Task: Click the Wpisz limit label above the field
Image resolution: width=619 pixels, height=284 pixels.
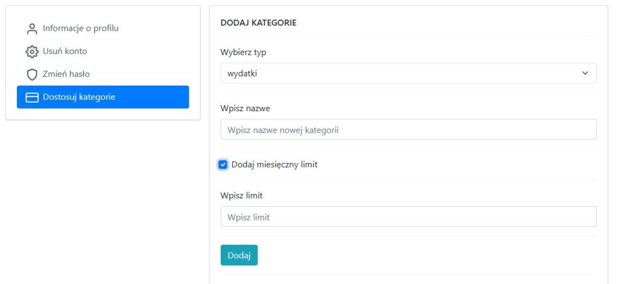Action: (x=241, y=196)
